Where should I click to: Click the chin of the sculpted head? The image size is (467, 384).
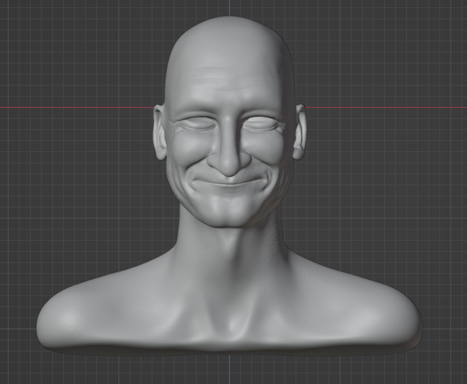point(230,214)
